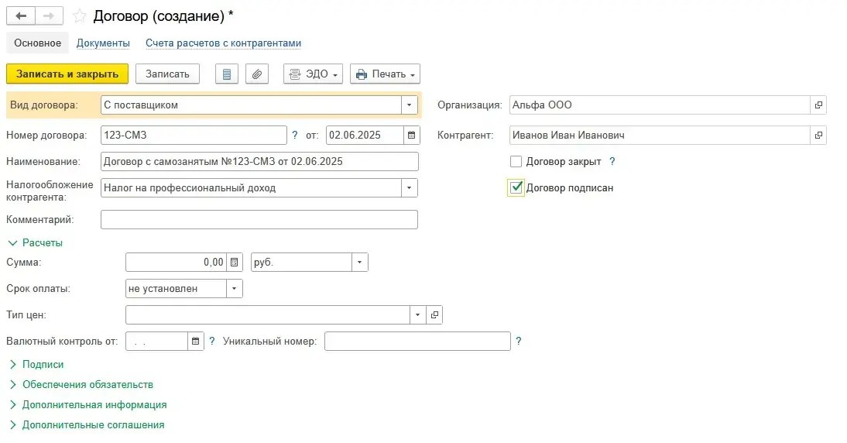
Task: Click the paperclip attachments icon
Action: [x=257, y=74]
